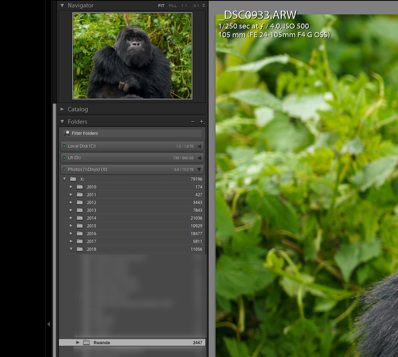Collapse the Folders panel triangle
Screen dimensions: 398x357
62,122
